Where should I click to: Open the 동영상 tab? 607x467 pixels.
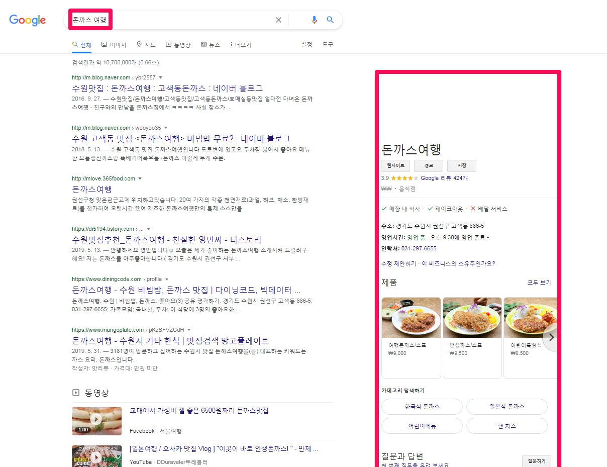coord(178,45)
